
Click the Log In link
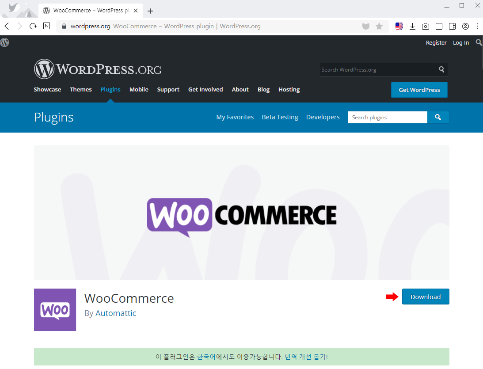pos(461,42)
